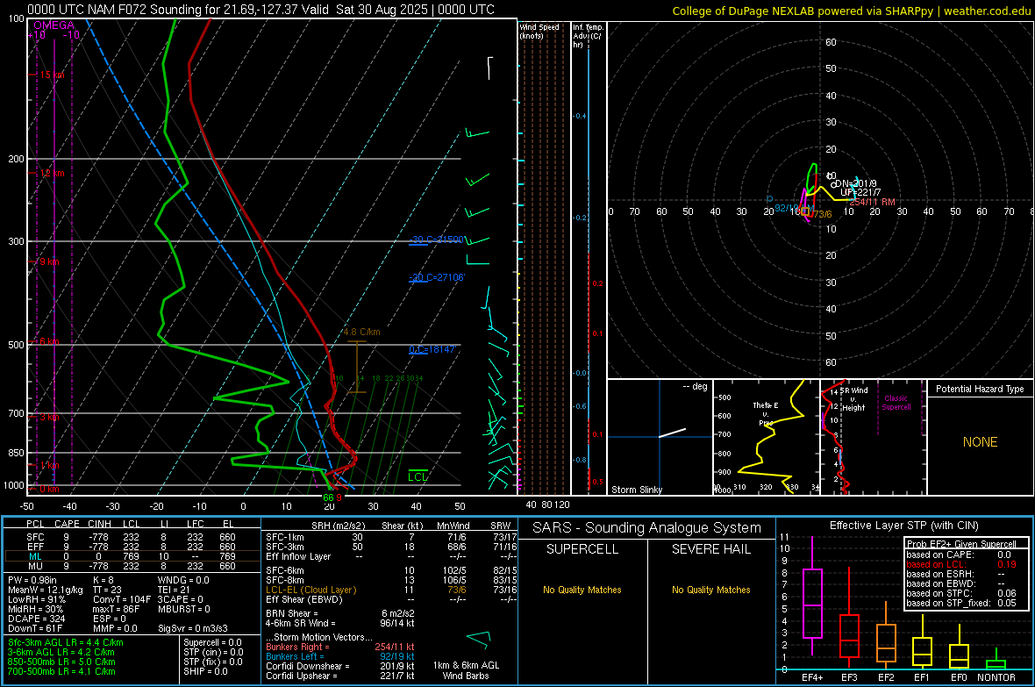Click the SARS - Sounding Analogue System heading
This screenshot has width=1035, height=687.
click(x=647, y=528)
